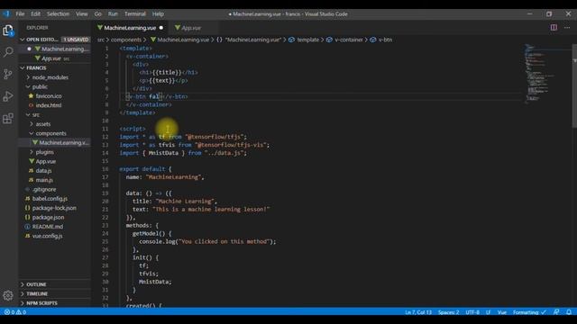Click the editor vertical scrollbar thumb
Image resolution: width=577 pixels, height=324 pixels.
[x=574, y=86]
